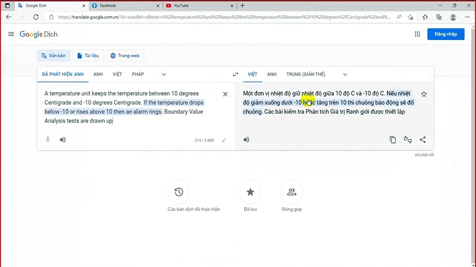The width and height of the screenshot is (476, 267).
Task: Close the Google Dịch browser tab
Action: coord(84,6)
